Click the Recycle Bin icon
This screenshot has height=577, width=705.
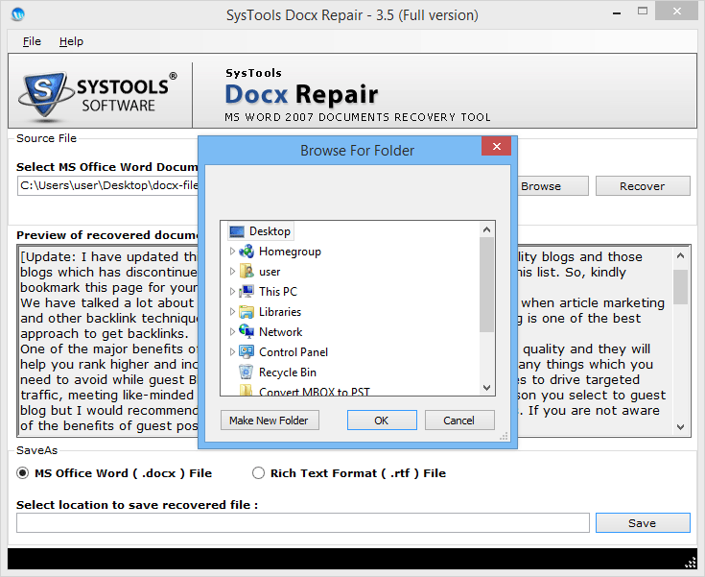[x=246, y=372]
